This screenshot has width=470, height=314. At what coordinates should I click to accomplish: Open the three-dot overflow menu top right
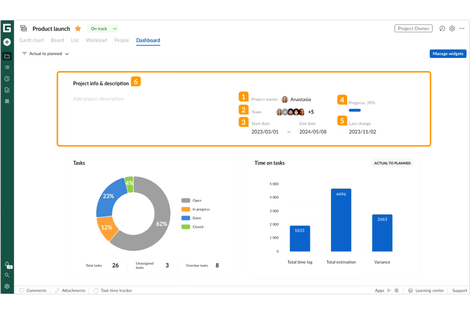[462, 28]
